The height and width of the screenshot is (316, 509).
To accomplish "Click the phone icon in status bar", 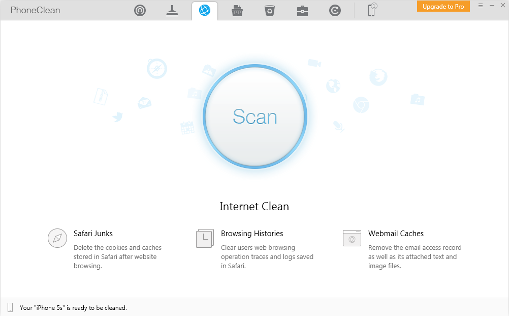I will pyautogui.click(x=10, y=307).
